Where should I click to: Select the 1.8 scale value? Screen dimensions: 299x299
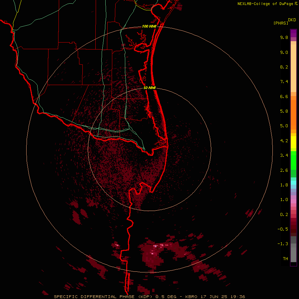click(x=284, y=185)
